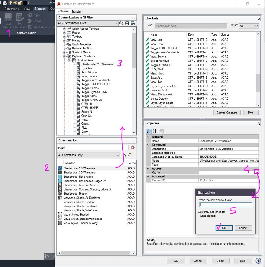265x267 pixels.
Task: Open the View ribbon tab
Action: [x=27, y=9]
